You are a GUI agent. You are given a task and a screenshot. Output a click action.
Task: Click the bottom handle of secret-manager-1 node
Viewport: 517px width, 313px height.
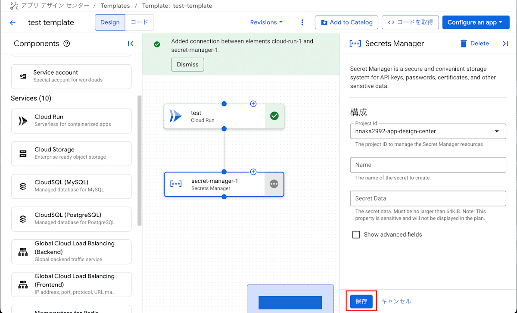click(x=224, y=197)
